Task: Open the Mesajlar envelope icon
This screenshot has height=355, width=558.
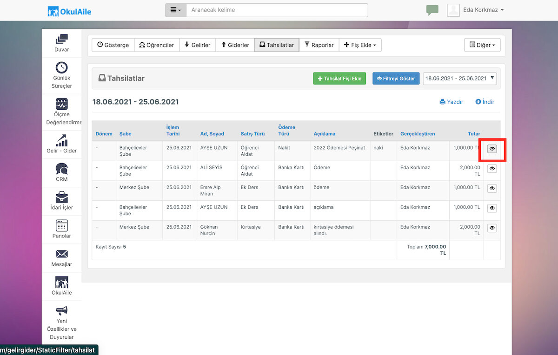Action: point(61,254)
